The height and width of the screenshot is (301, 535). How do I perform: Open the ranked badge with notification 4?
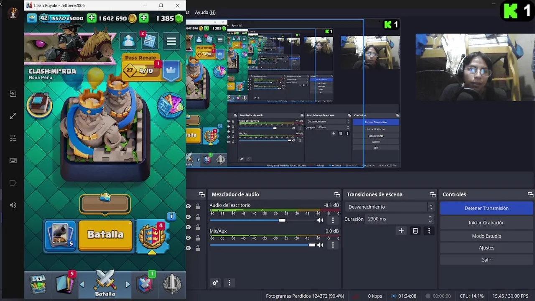point(153,237)
